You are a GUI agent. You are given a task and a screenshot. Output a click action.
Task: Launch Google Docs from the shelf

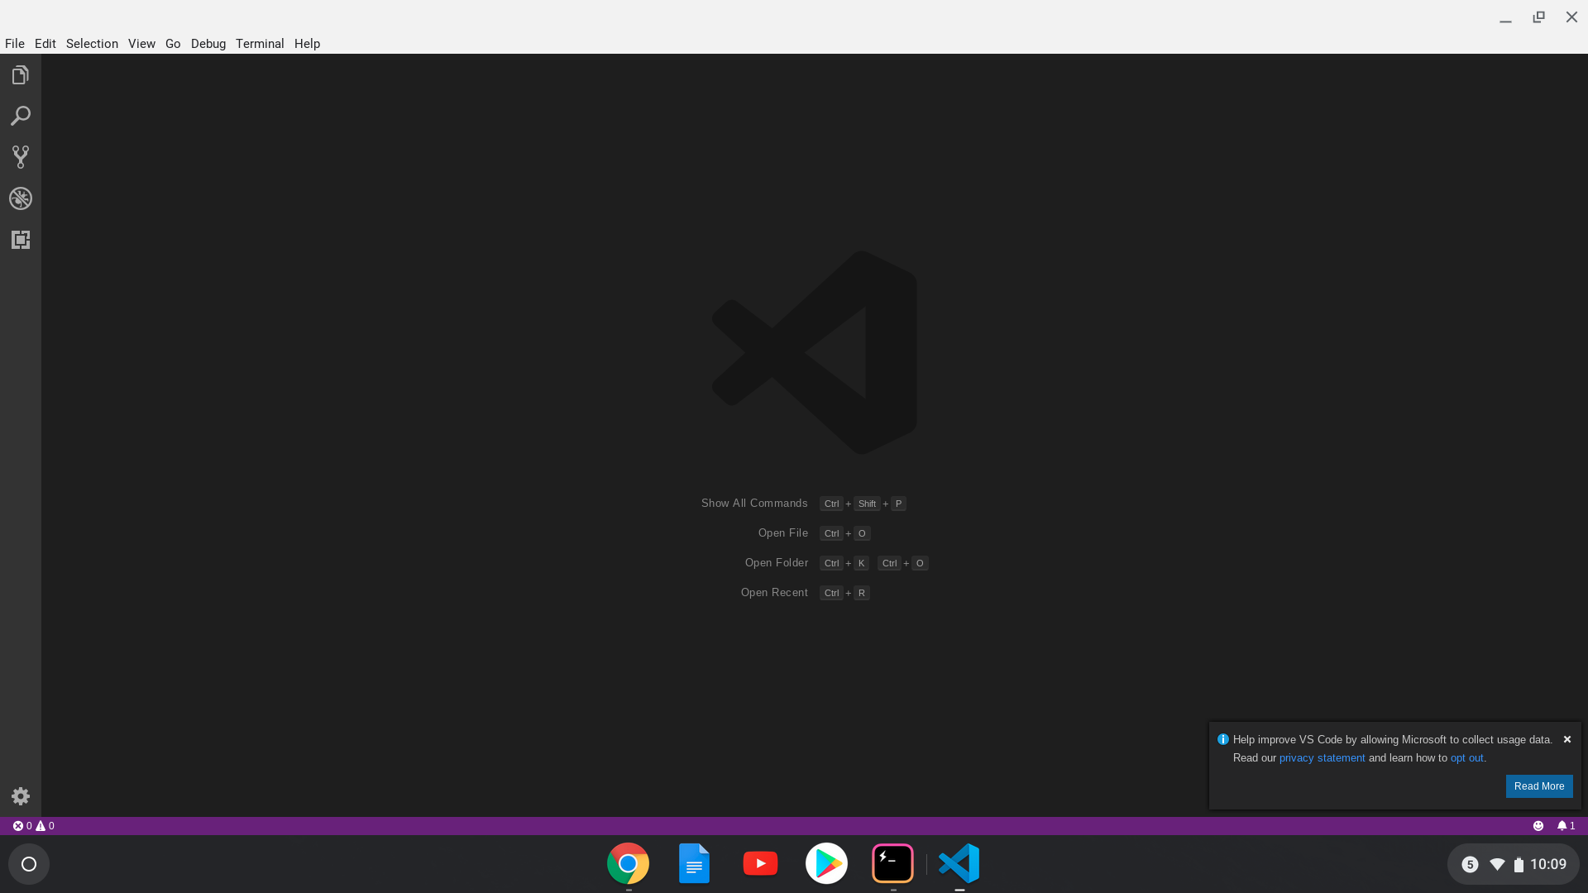coord(694,864)
